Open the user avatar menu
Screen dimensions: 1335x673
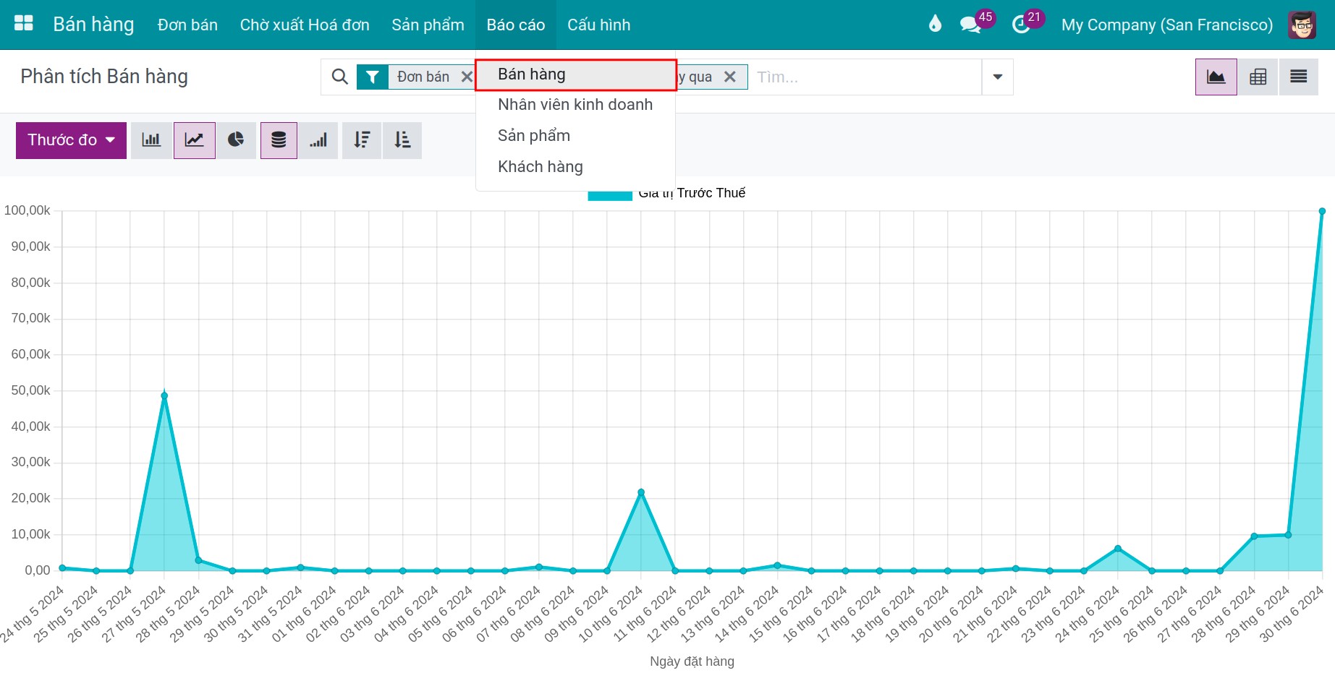click(1302, 25)
